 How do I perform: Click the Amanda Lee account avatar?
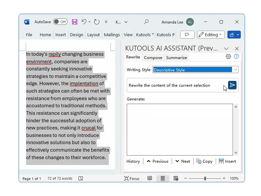[190, 22]
